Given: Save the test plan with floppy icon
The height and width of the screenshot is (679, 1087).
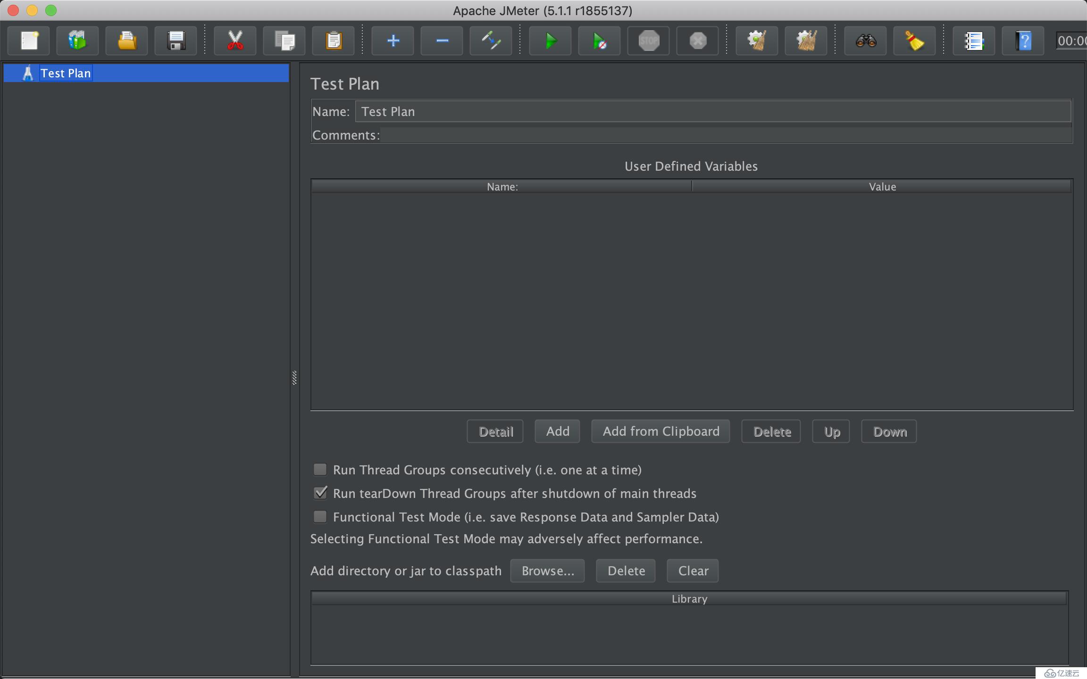Looking at the screenshot, I should 176,41.
